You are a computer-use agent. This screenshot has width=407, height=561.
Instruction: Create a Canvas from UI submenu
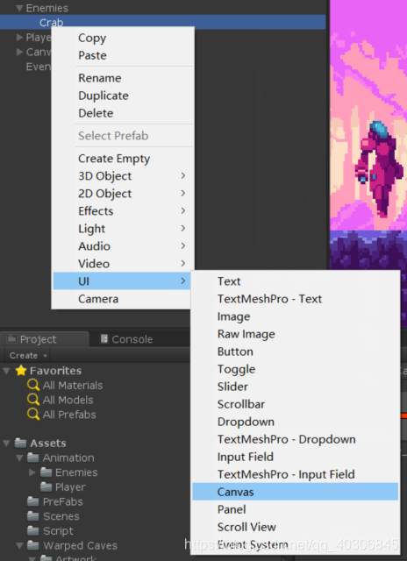pos(296,492)
